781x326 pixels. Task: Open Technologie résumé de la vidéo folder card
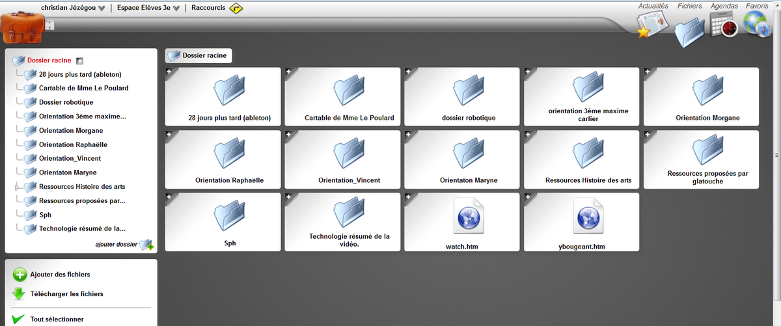tap(342, 221)
